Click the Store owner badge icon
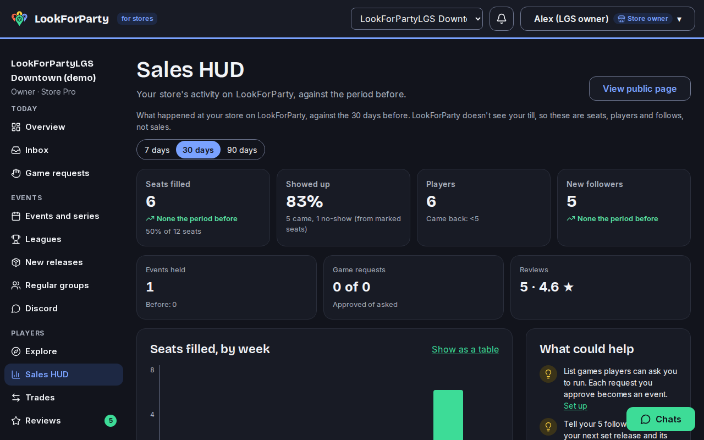704x440 pixels. click(x=621, y=19)
